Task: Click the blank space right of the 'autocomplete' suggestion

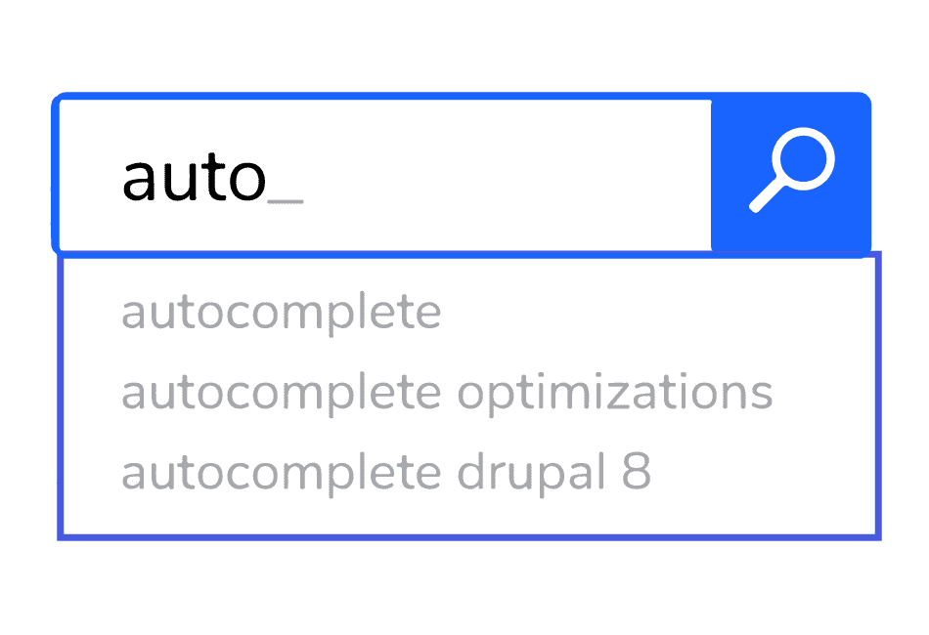Action: click(x=658, y=313)
